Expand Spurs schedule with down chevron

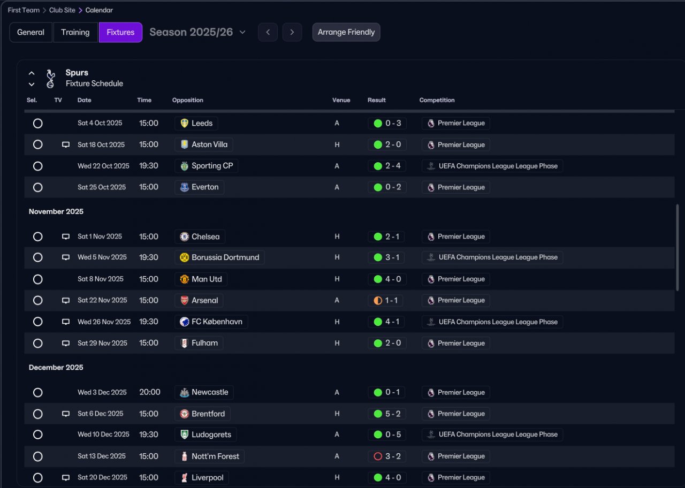click(32, 84)
